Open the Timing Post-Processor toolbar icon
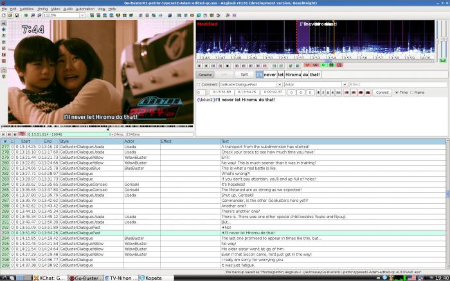The image size is (450, 281). 205,15
